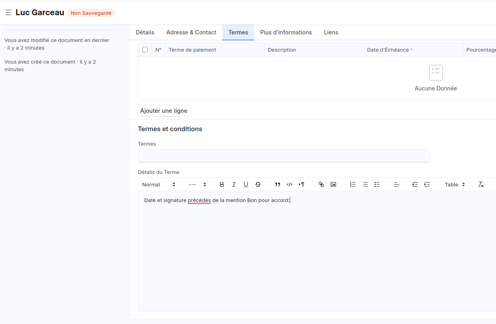This screenshot has height=324, width=496.
Task: Expand the Table dropdown in the editor
Action: 455,184
